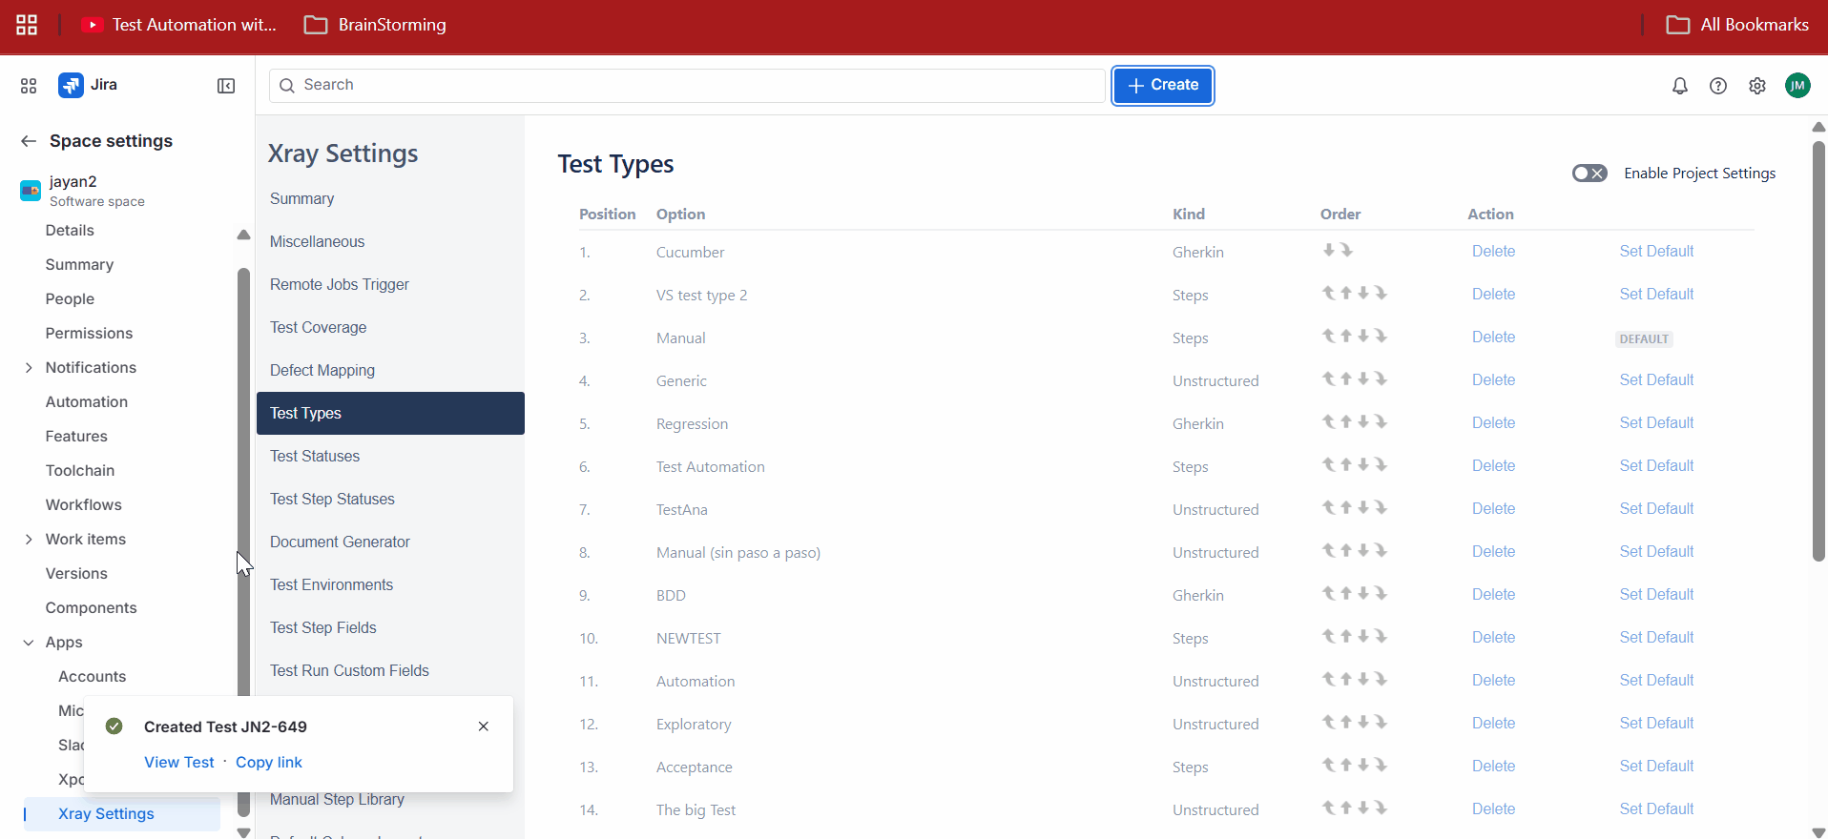This screenshot has width=1828, height=839.
Task: Click View Test link in notification
Action: click(x=179, y=762)
